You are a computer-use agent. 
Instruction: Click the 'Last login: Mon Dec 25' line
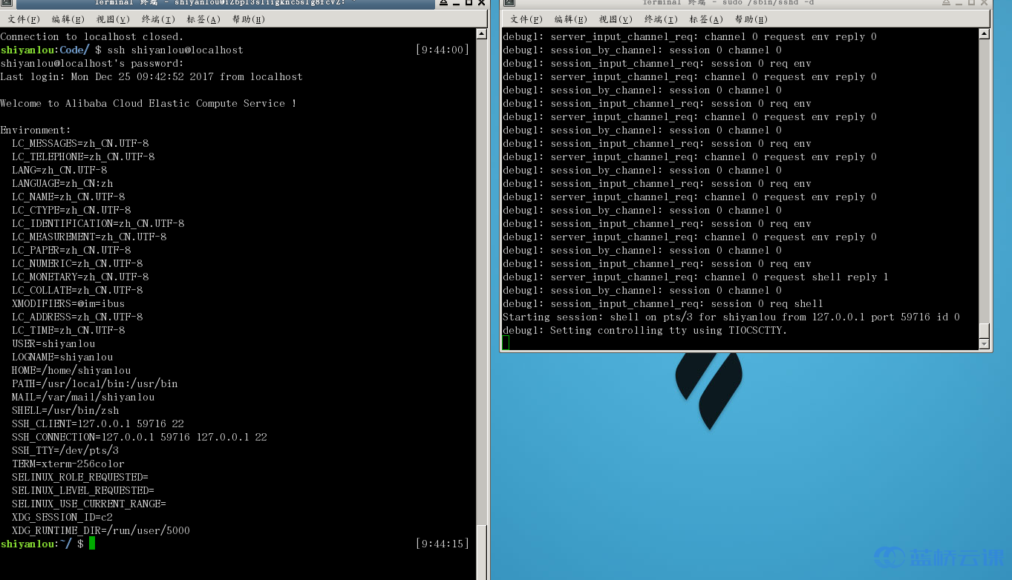click(x=151, y=76)
